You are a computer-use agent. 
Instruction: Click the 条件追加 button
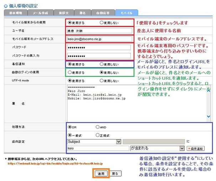[195, 148]
